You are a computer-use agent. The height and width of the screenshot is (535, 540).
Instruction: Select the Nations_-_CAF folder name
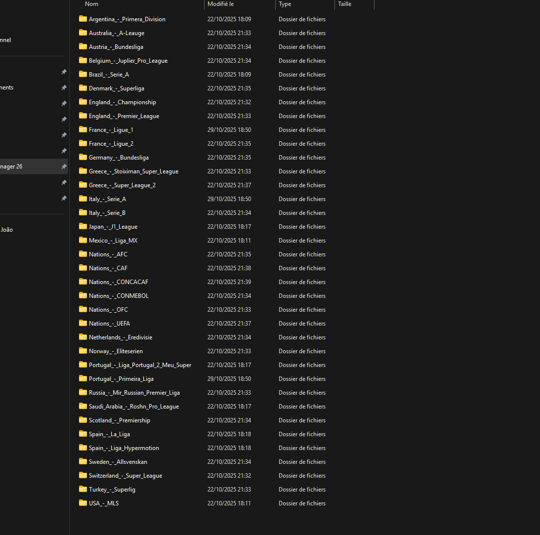pyautogui.click(x=108, y=268)
